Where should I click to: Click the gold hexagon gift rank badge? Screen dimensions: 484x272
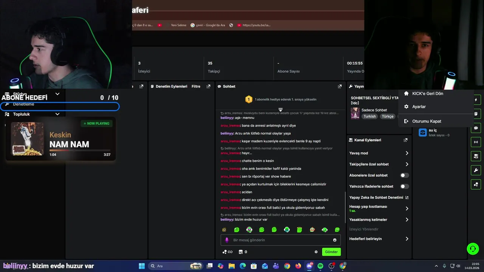[x=248, y=99]
